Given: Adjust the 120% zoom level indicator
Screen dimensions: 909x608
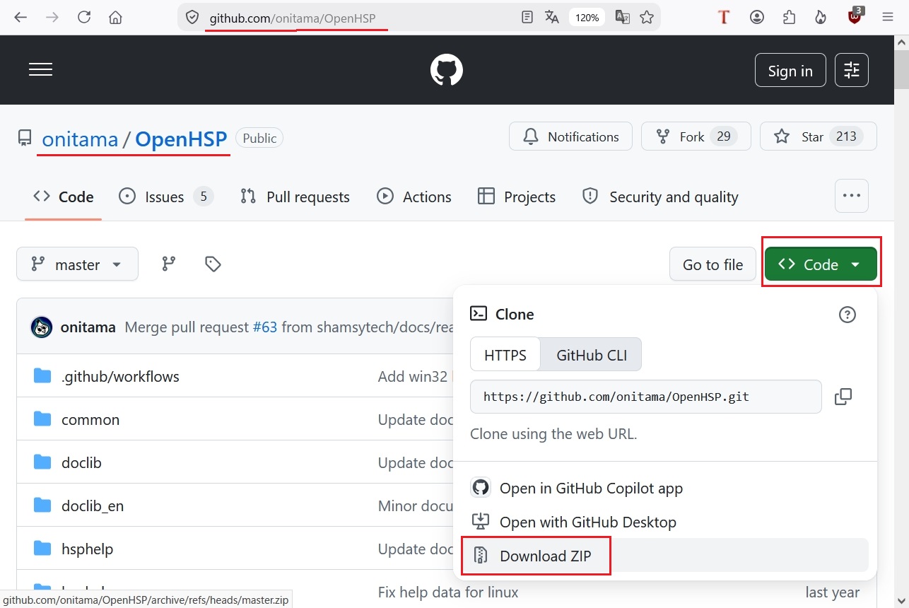Looking at the screenshot, I should [x=587, y=18].
